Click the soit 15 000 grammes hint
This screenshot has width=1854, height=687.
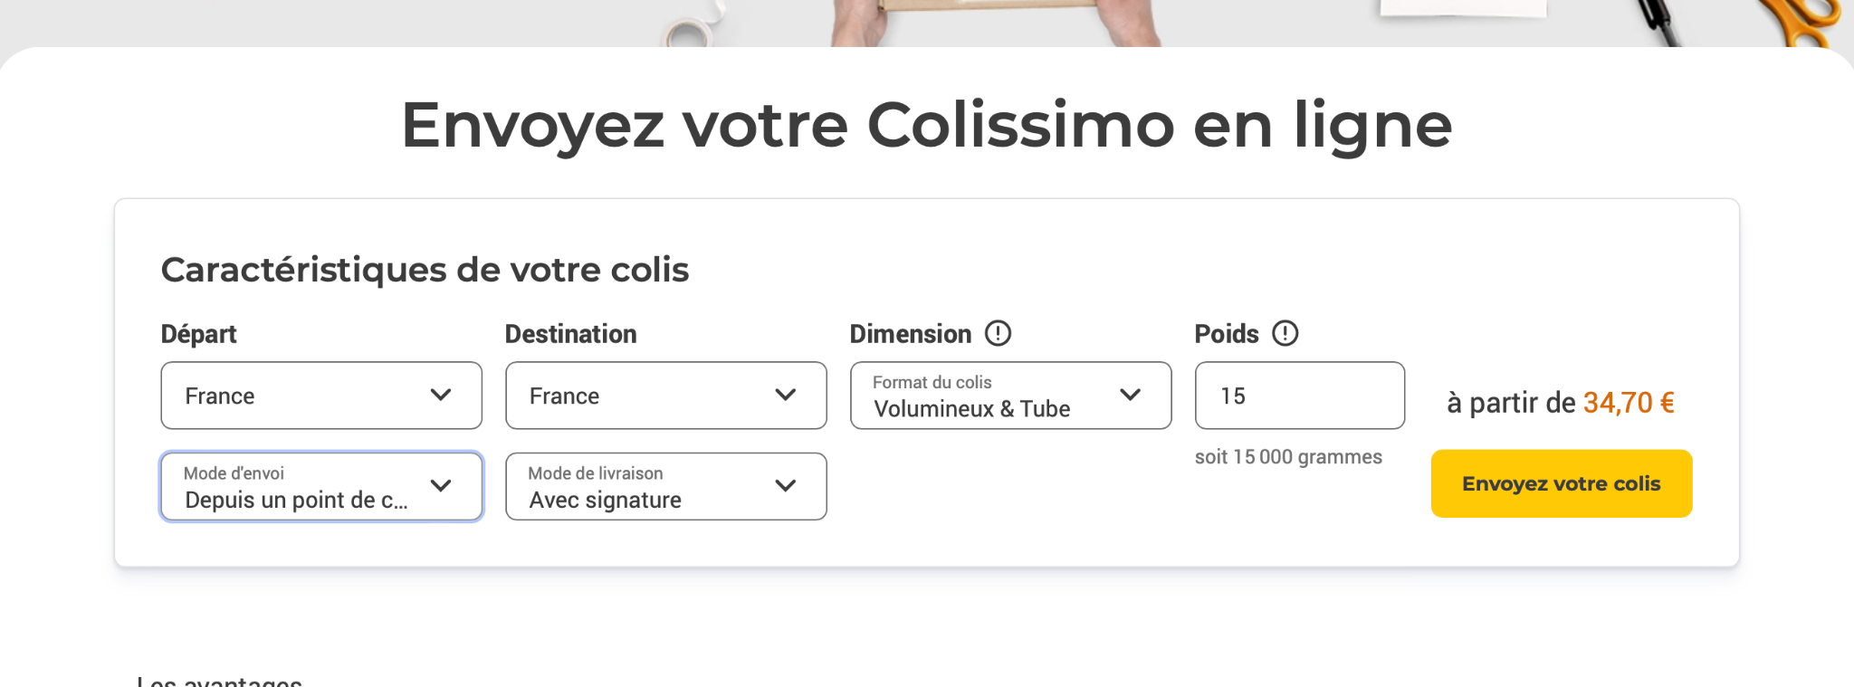(x=1288, y=457)
